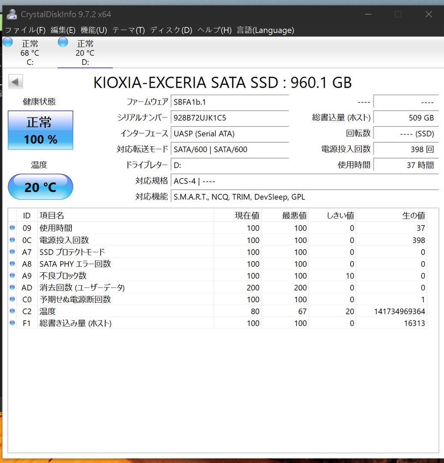This screenshot has width=444, height=463.
Task: Click raw value 16313 in row F1
Action: [x=414, y=323]
